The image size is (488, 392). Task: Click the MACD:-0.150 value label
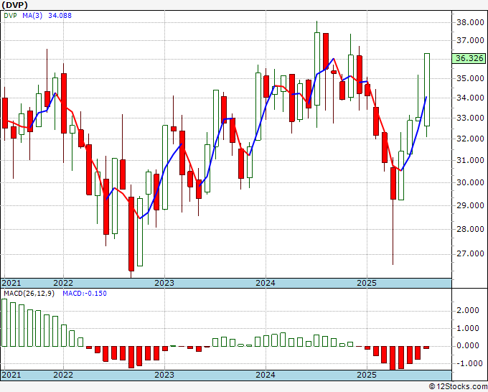(x=85, y=294)
